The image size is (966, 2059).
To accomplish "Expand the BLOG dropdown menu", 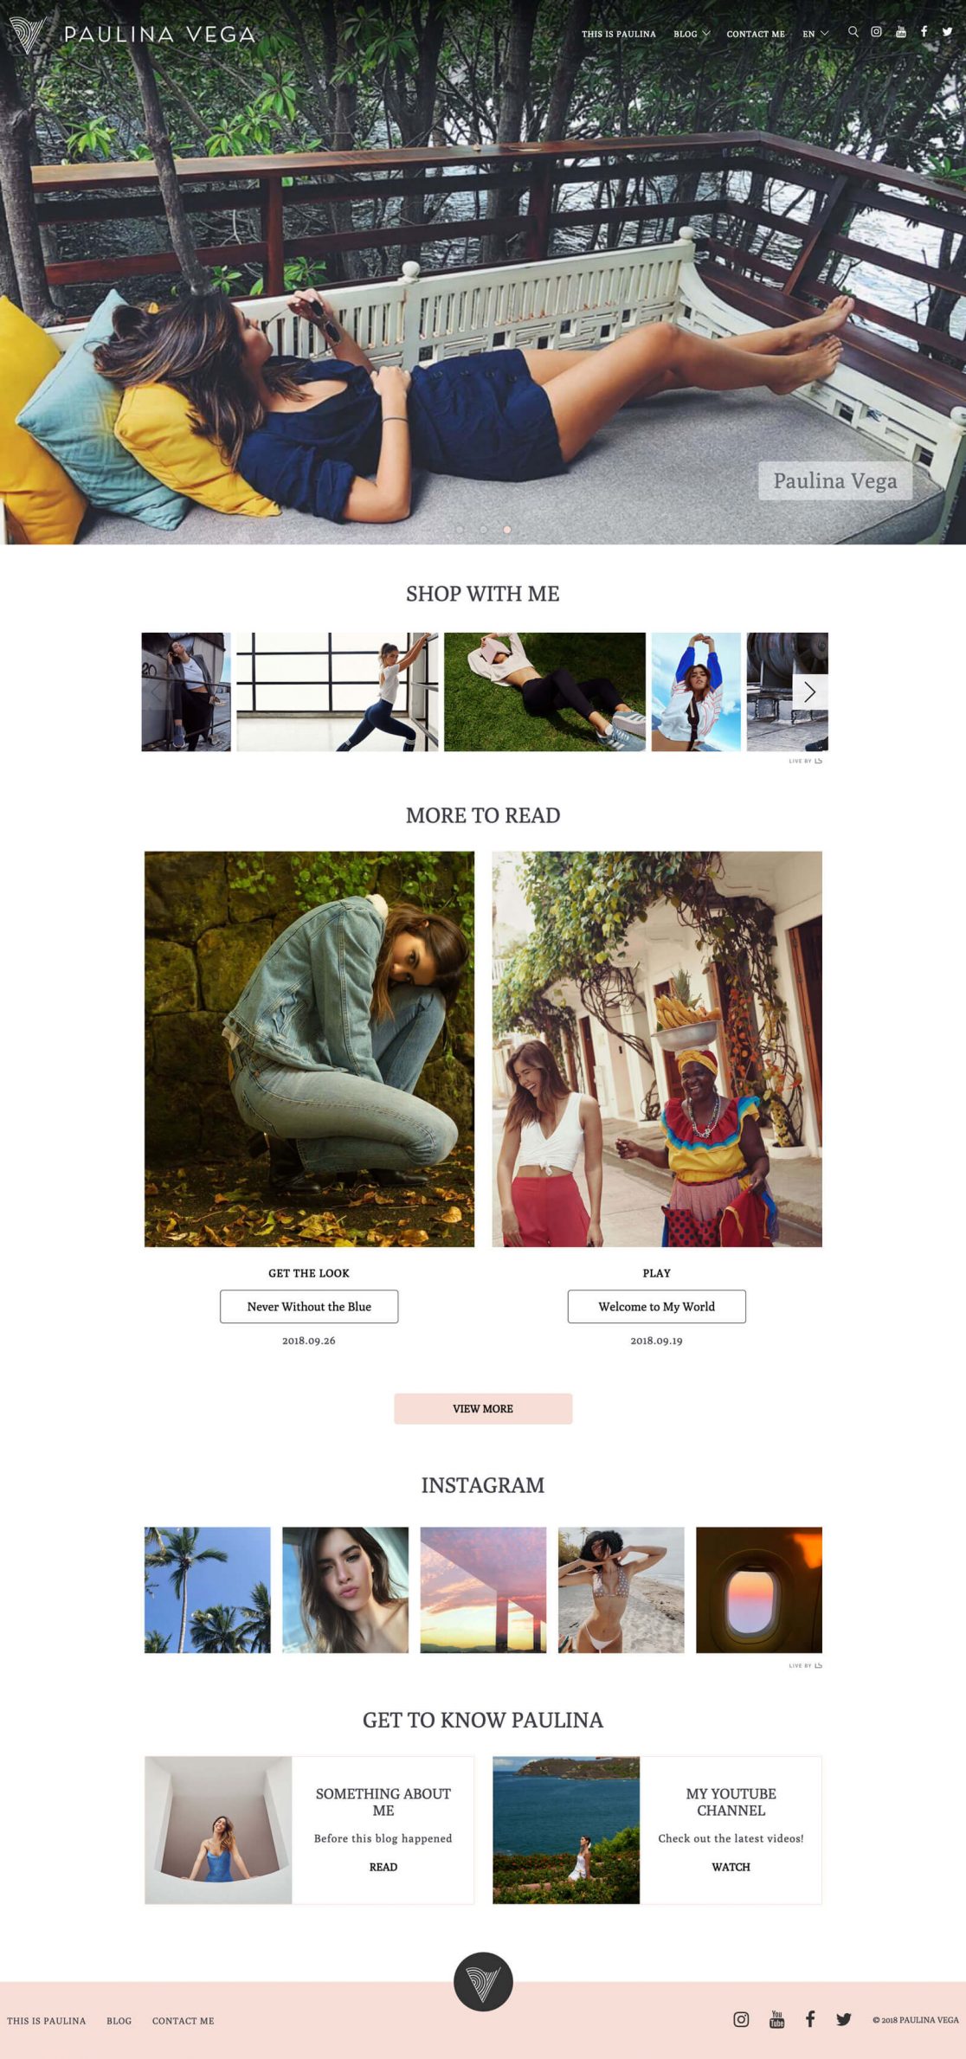I will pyautogui.click(x=692, y=34).
